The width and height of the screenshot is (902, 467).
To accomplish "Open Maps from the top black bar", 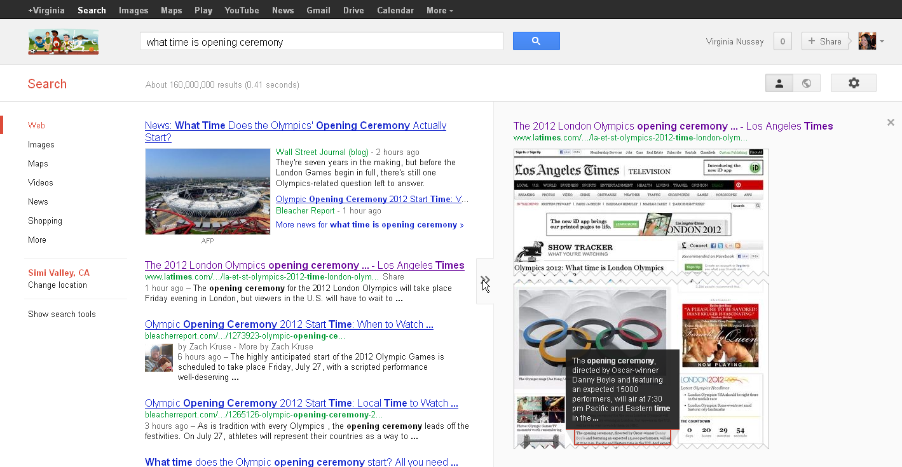I will pyautogui.click(x=172, y=10).
